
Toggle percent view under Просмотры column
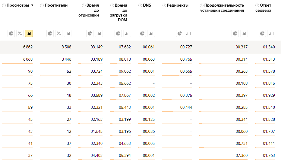[x=20, y=33]
